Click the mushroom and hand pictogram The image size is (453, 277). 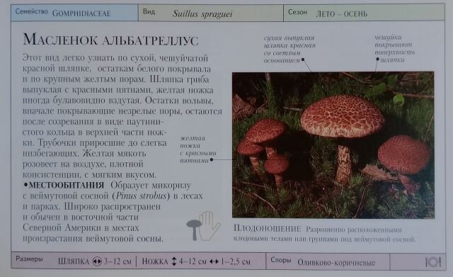point(203,226)
